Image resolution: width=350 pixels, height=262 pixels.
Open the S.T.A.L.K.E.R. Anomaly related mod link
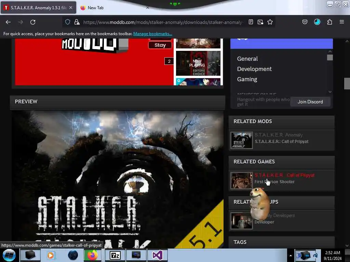pos(279,135)
